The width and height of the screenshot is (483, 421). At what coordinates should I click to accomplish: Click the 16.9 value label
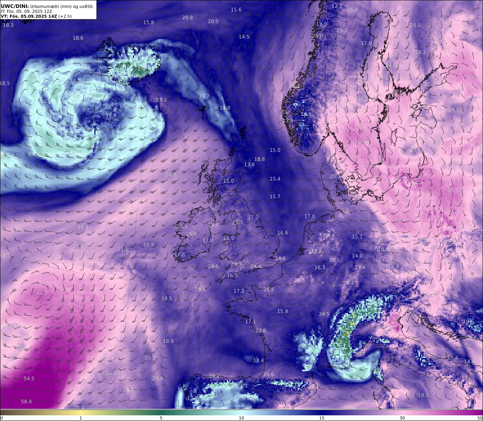(x=229, y=238)
